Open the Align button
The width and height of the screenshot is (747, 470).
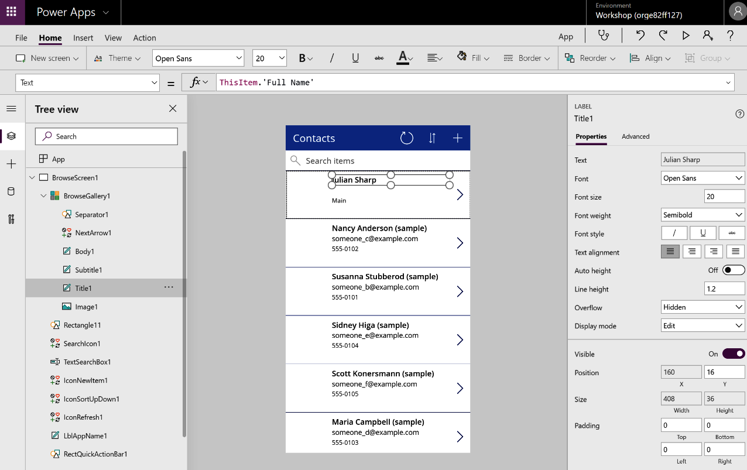[x=650, y=58]
